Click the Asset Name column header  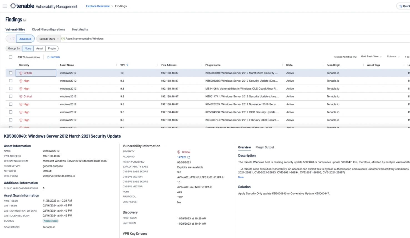(x=67, y=65)
